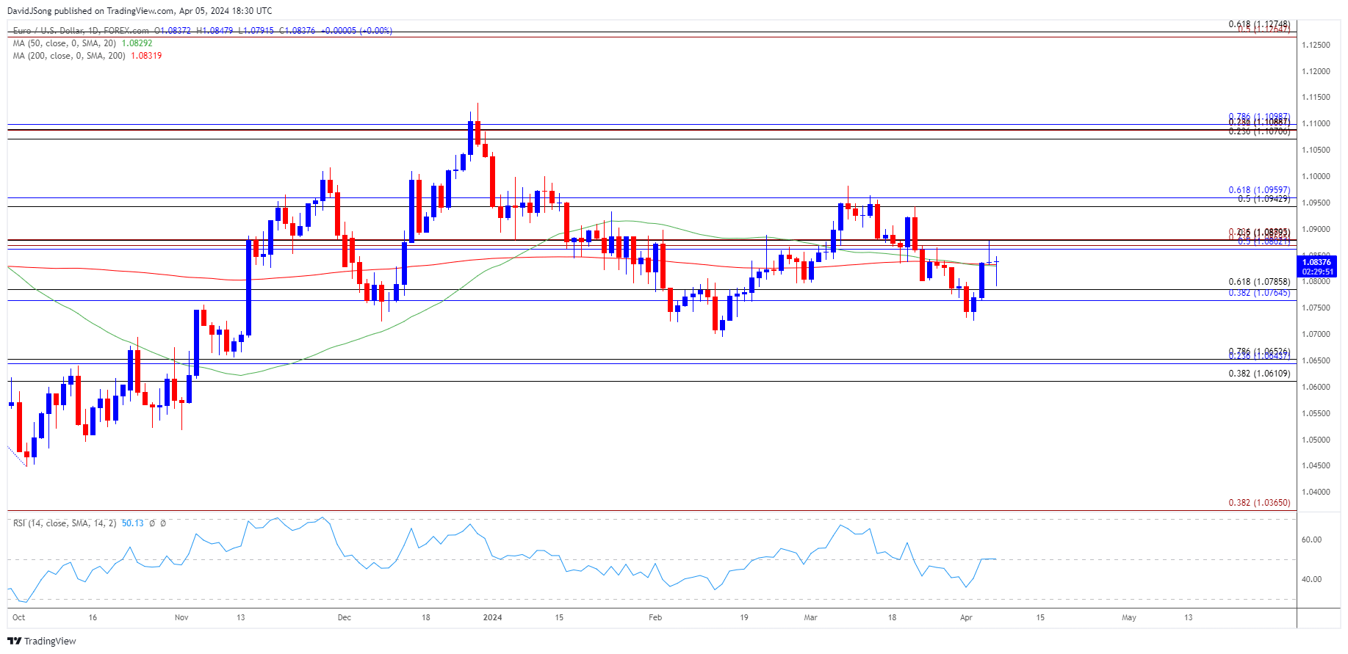This screenshot has height=654, width=1348.
Task: Click the 60.00 level on RSI axis
Action: click(1311, 540)
